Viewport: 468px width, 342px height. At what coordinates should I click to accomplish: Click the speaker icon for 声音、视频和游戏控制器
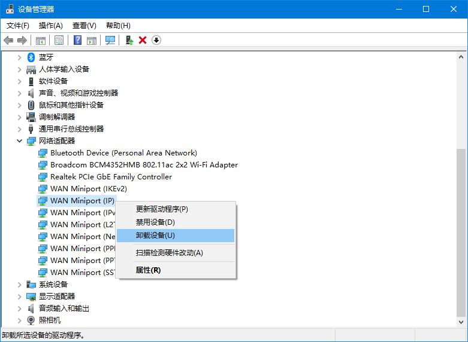[31, 93]
